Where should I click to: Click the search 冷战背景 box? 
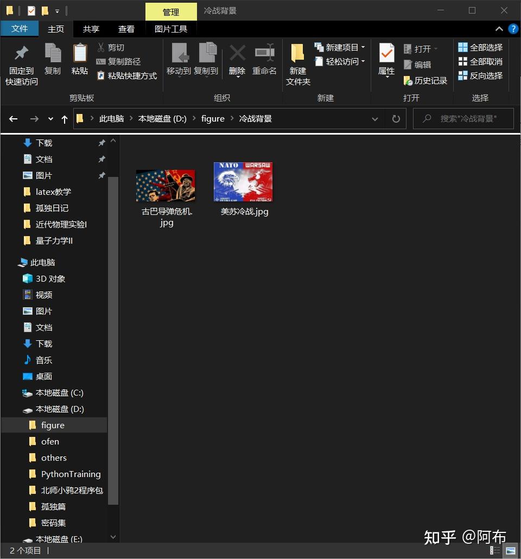[463, 119]
